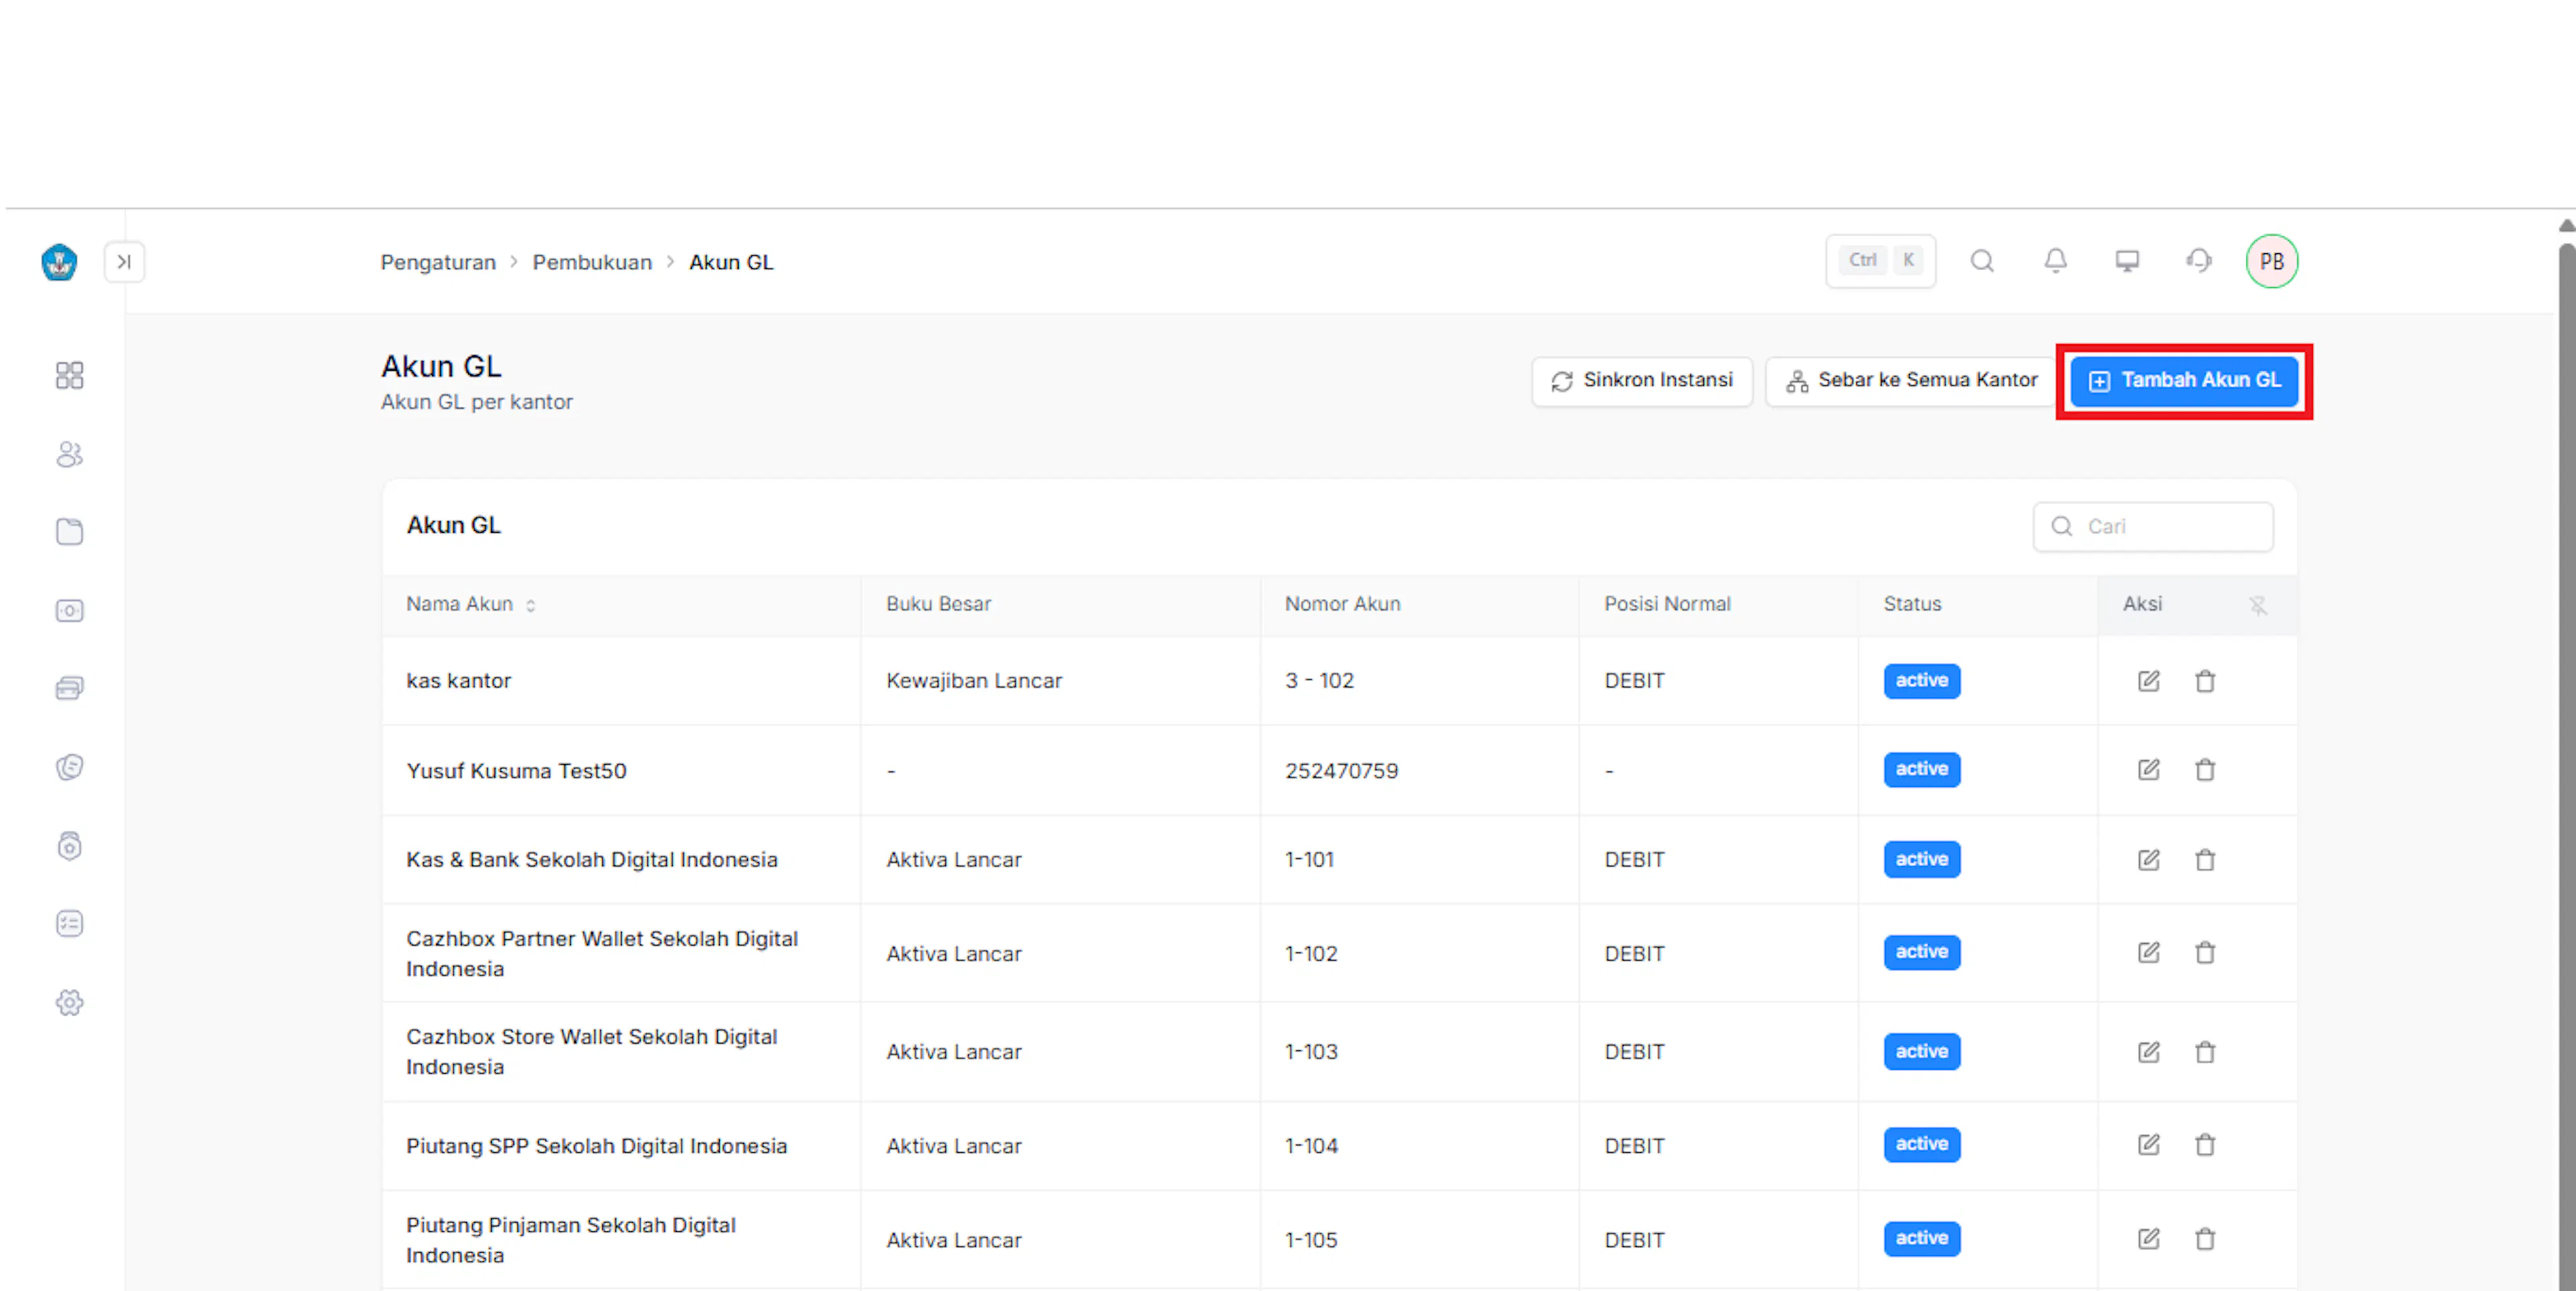Open global search magnifier icon
The height and width of the screenshot is (1291, 2576).
[x=1982, y=261]
